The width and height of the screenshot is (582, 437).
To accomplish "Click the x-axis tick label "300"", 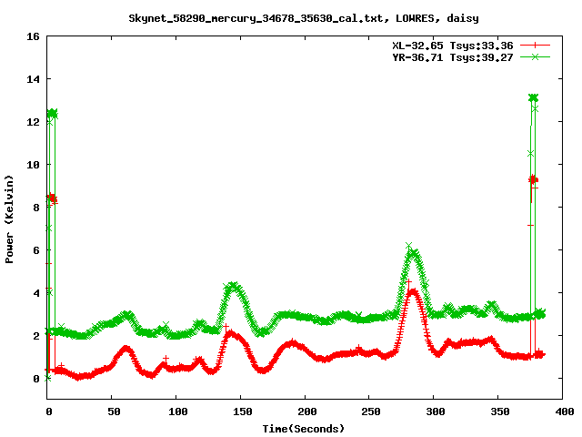I will click(x=436, y=412).
